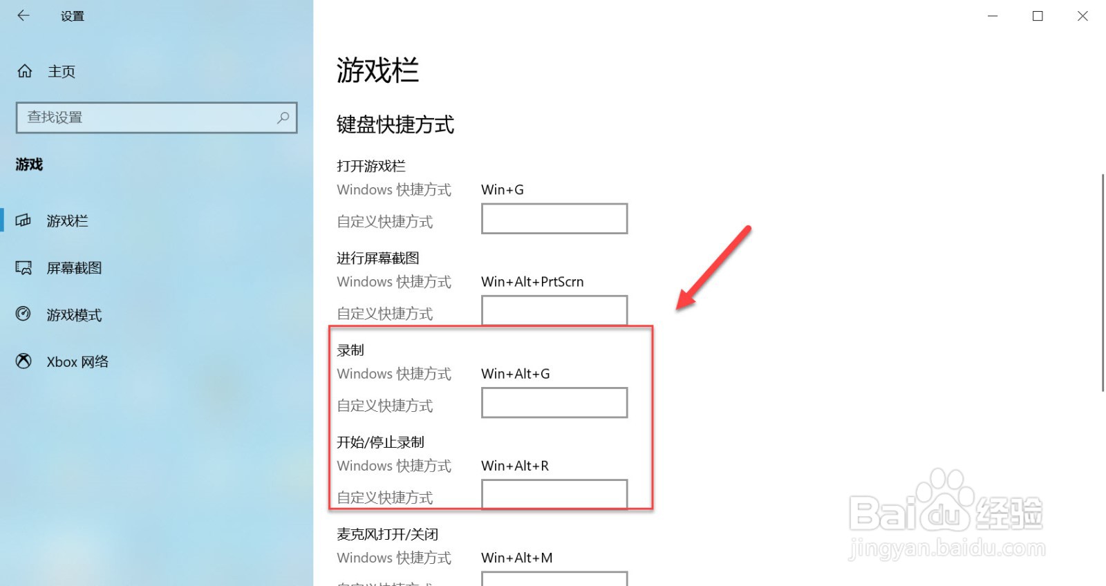This screenshot has height=586, width=1106.
Task: Click the back arrow in Settings
Action: [24, 15]
